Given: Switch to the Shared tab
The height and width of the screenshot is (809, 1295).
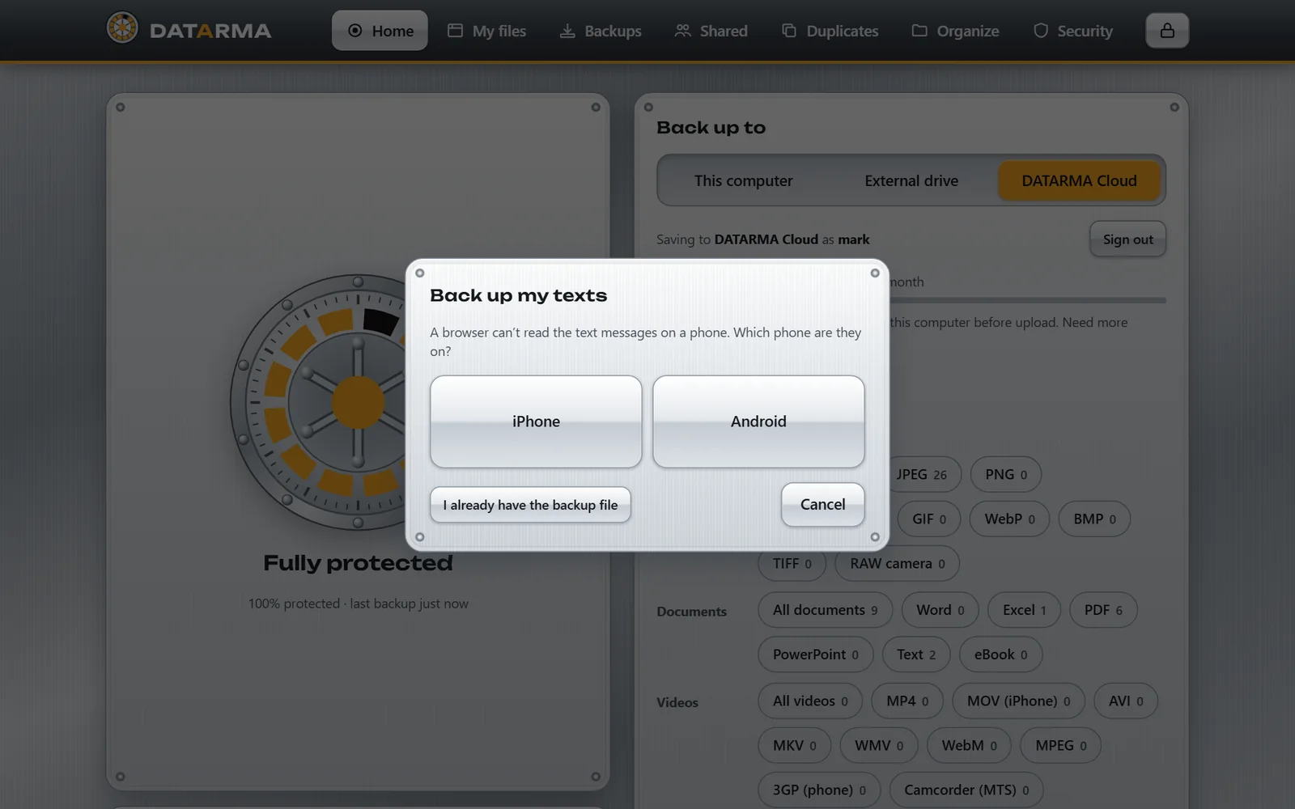Looking at the screenshot, I should pyautogui.click(x=711, y=31).
